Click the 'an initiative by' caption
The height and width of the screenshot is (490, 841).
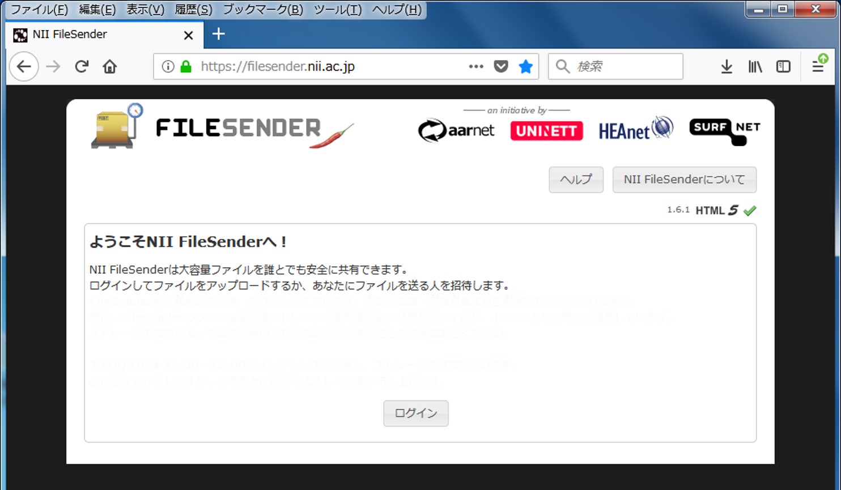(517, 110)
